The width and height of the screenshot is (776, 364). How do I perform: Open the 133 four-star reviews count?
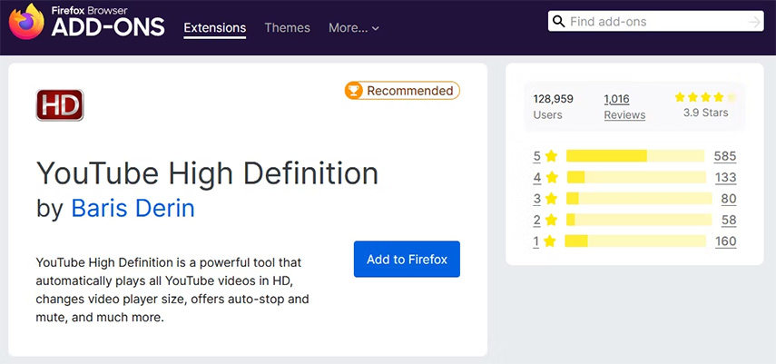click(x=726, y=177)
